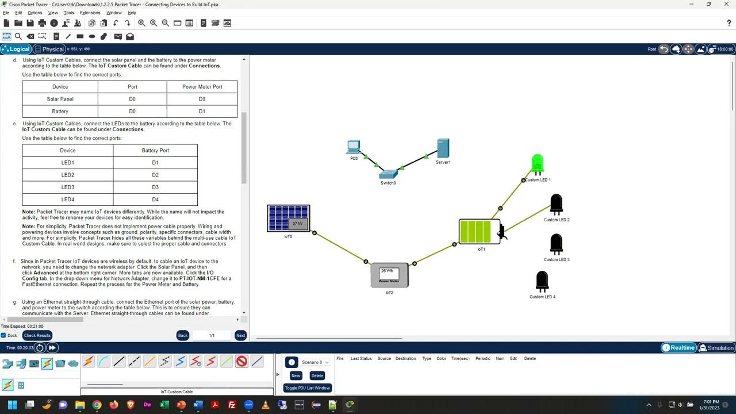Select the Custom LED 3 device
Image resolution: width=736 pixels, height=414 pixels.
point(556,244)
